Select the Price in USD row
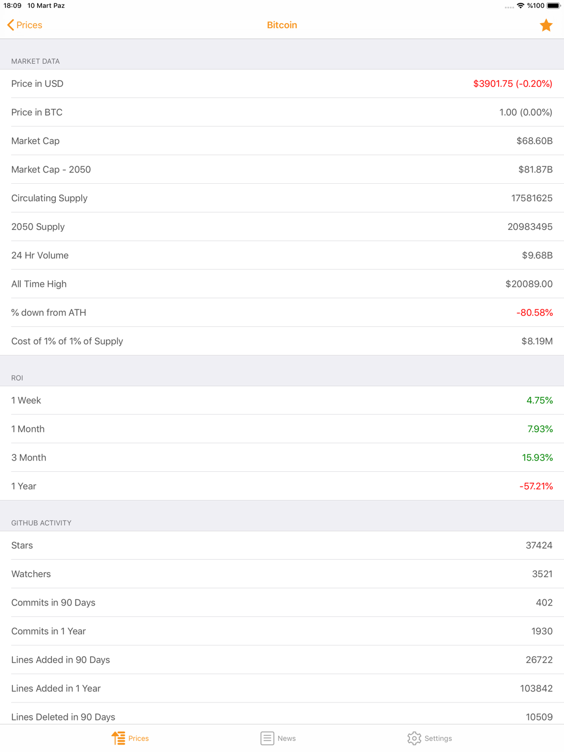The height and width of the screenshot is (752, 564). click(282, 83)
